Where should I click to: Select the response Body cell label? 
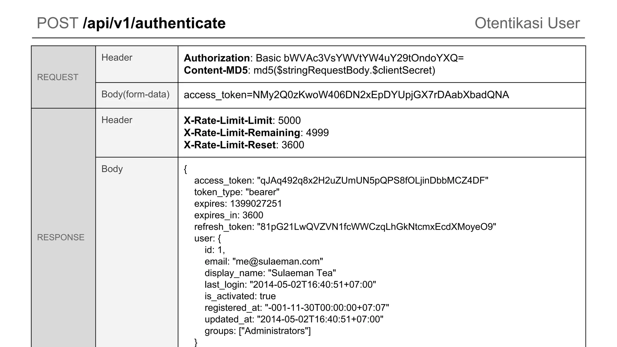coord(112,169)
